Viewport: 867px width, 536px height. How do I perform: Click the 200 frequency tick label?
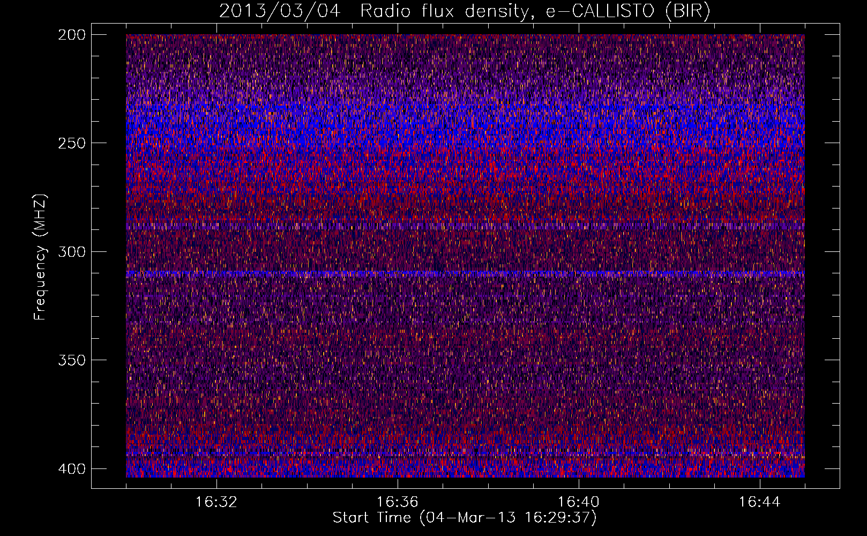pos(71,34)
